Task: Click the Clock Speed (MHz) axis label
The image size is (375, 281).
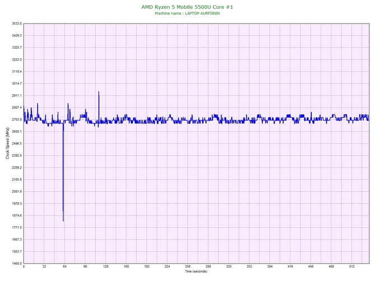Action: coord(7,143)
